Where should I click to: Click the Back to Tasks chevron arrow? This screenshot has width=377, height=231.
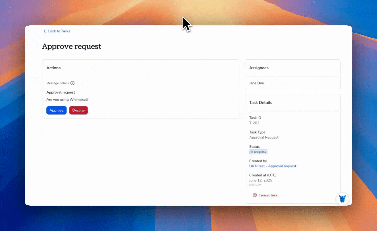coord(44,31)
